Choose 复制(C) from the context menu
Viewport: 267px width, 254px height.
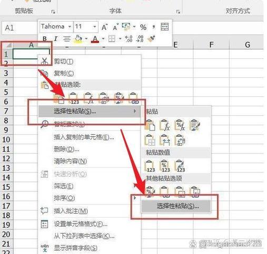(x=90, y=73)
